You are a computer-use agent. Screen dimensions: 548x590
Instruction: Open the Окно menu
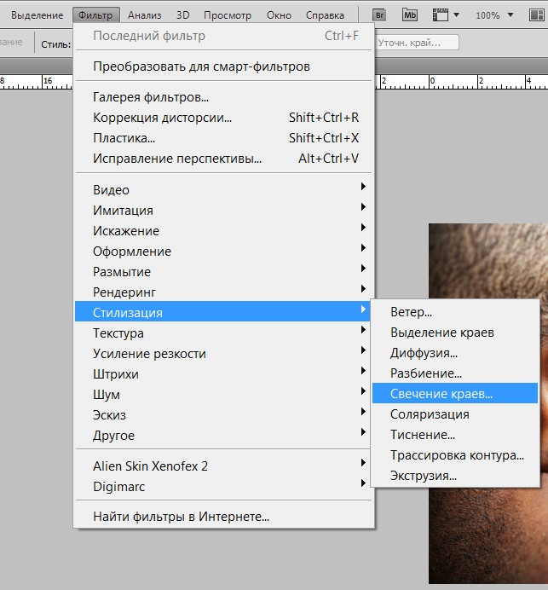[x=279, y=15]
